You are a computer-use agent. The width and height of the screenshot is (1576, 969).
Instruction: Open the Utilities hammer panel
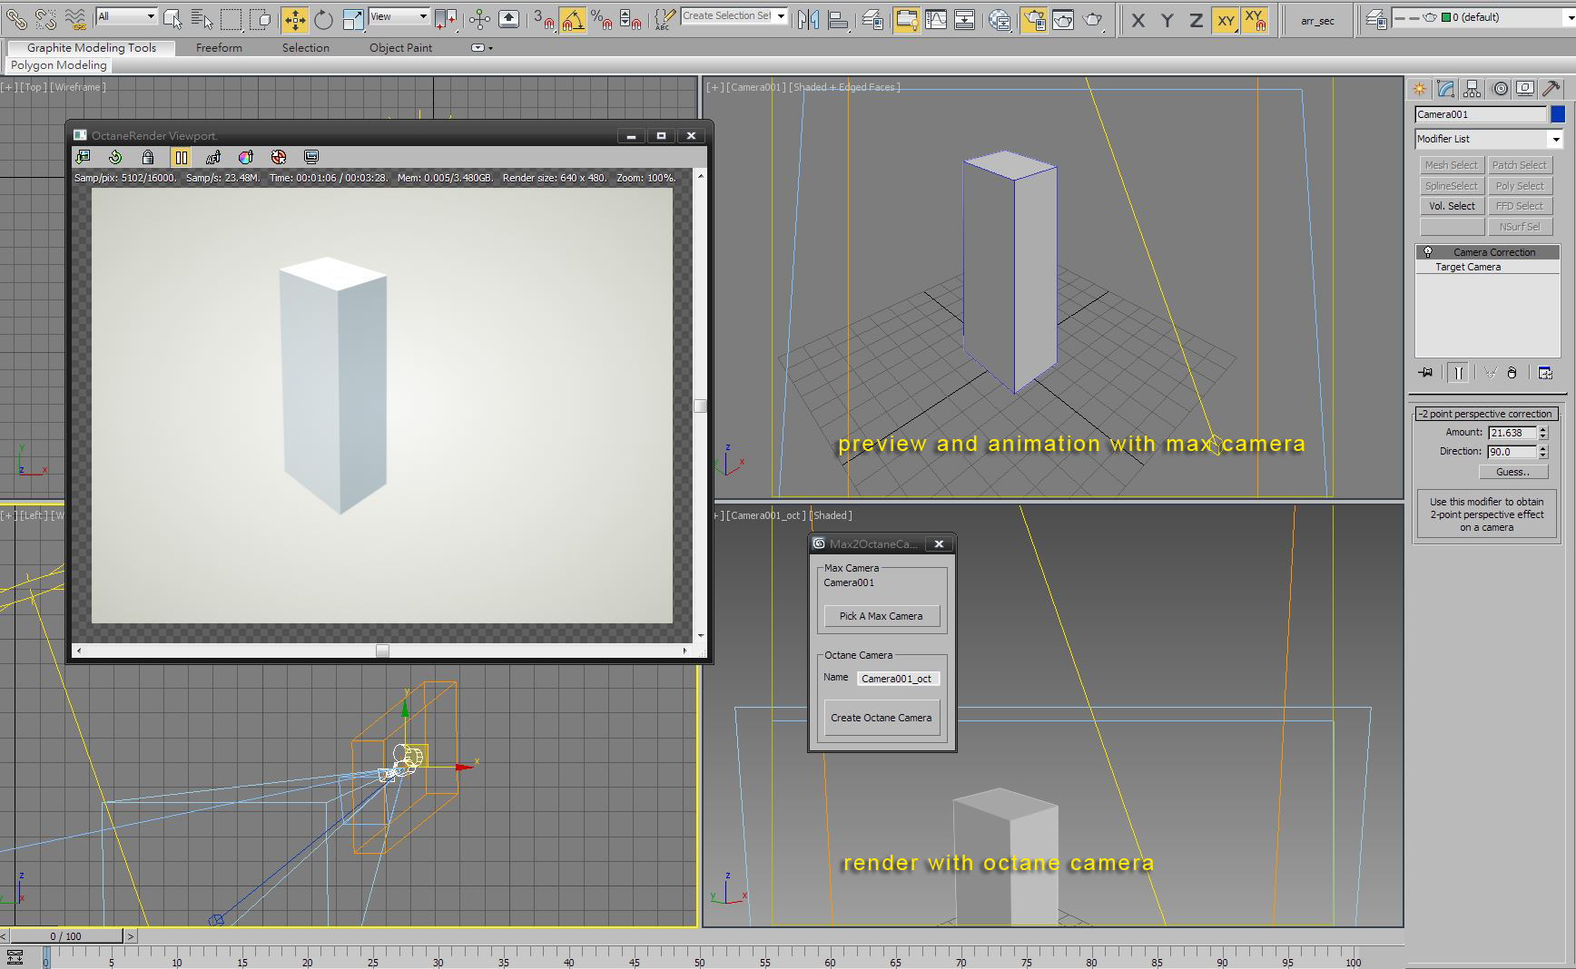(x=1551, y=88)
